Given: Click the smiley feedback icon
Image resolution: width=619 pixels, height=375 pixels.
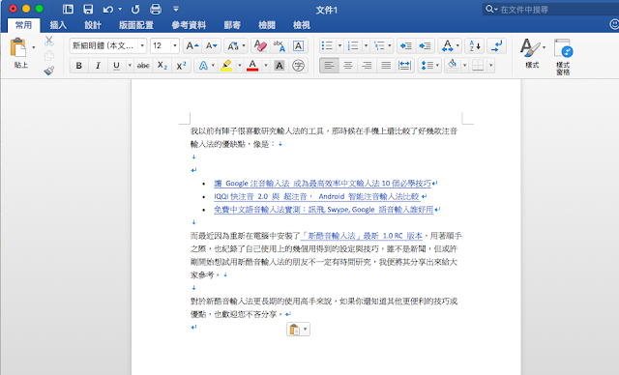Looking at the screenshot, I should tap(614, 24).
